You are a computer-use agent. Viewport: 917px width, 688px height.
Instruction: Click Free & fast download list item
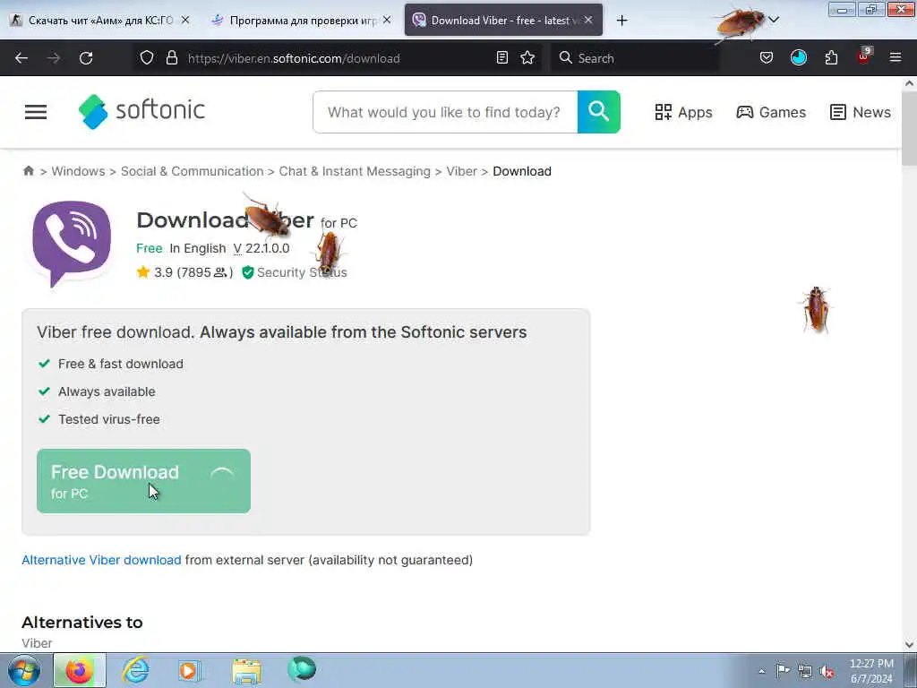[121, 364]
